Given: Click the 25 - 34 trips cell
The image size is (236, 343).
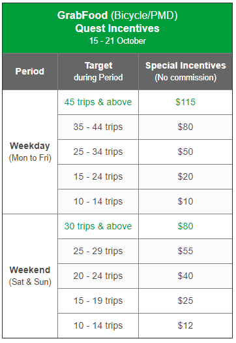Looking at the screenshot, I should [98, 152].
